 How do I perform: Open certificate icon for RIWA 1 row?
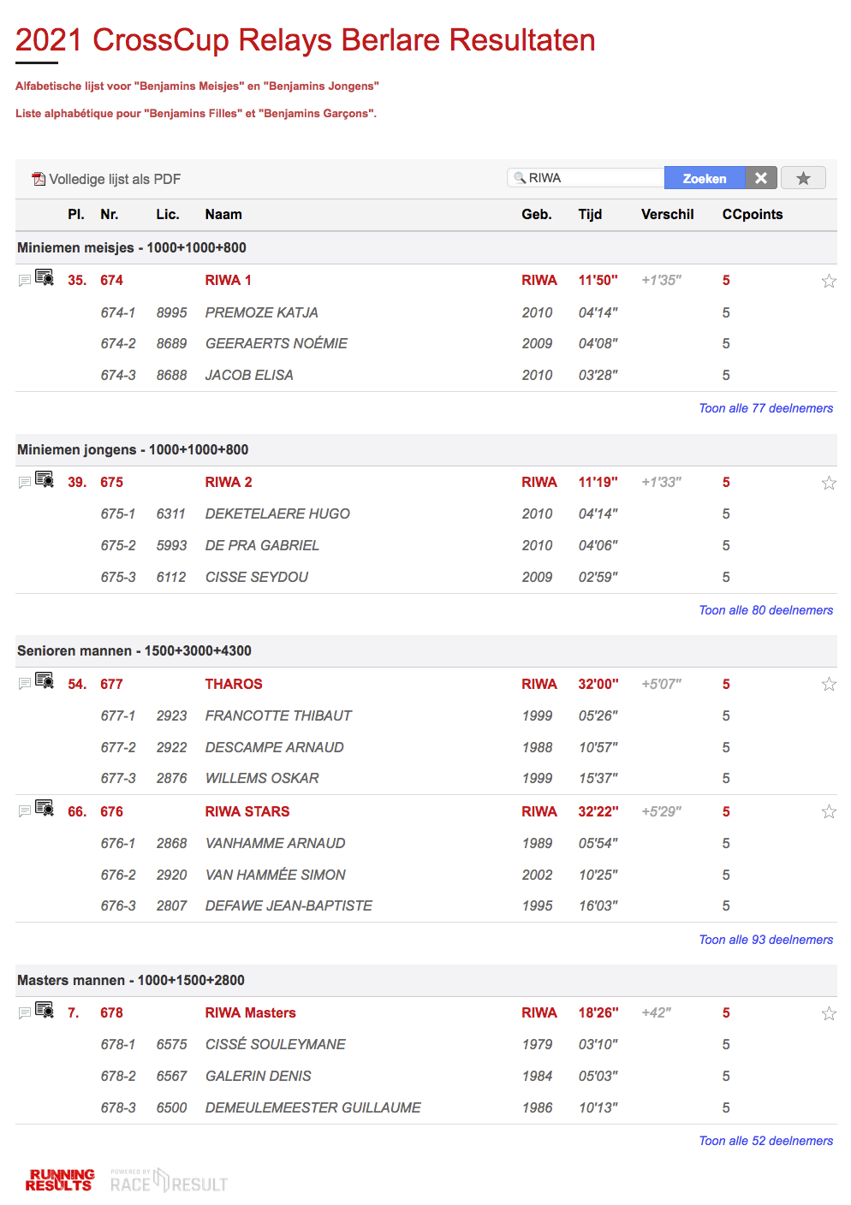click(x=45, y=277)
